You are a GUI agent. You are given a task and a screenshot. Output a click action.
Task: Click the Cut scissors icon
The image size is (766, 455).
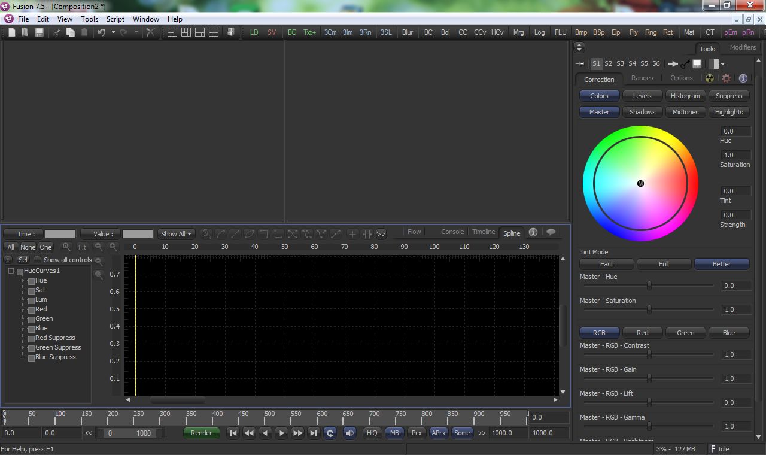point(57,32)
